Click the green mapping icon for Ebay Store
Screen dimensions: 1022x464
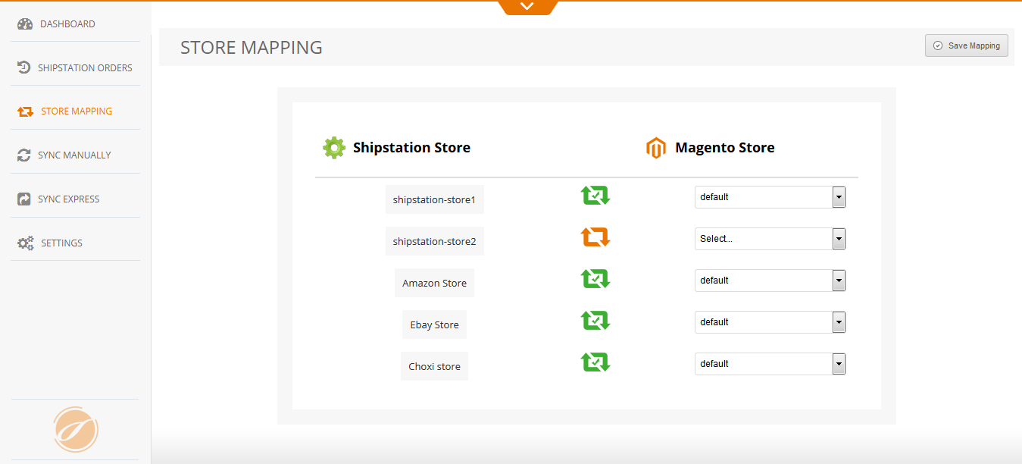coord(595,321)
